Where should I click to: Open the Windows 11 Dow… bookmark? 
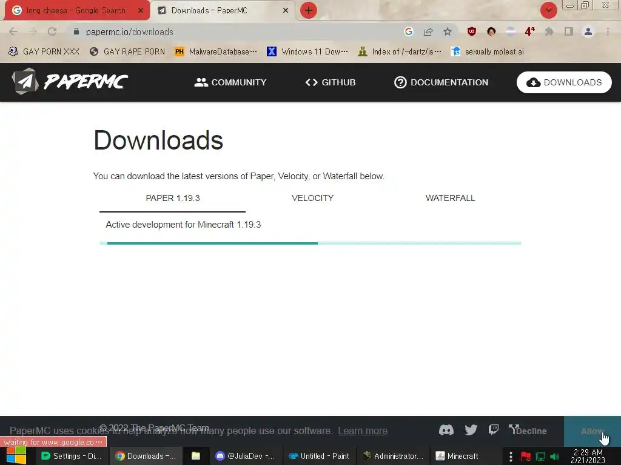coord(307,52)
